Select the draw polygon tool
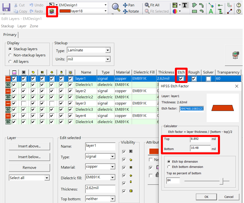 [194, 5]
